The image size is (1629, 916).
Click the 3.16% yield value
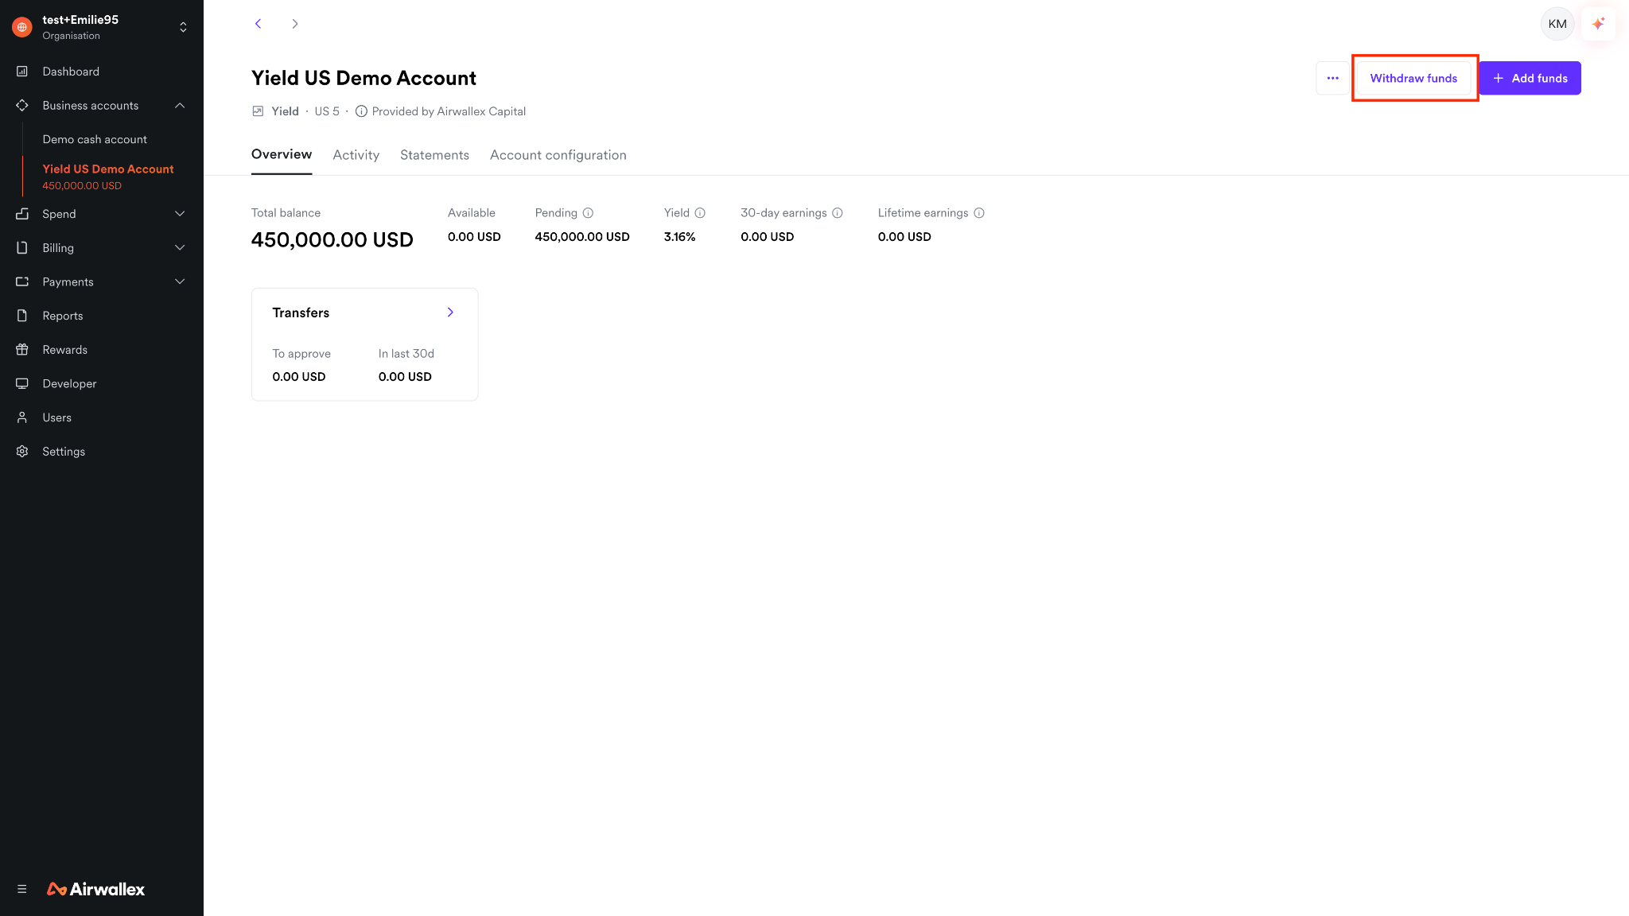[680, 237]
